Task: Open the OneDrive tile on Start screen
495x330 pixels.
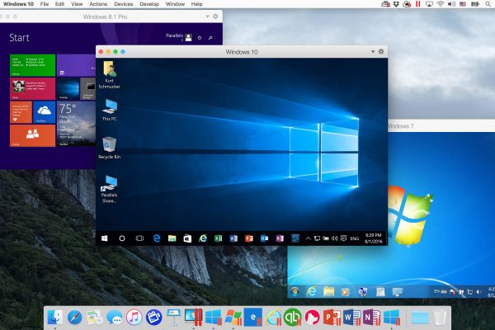Action: (x=45, y=112)
